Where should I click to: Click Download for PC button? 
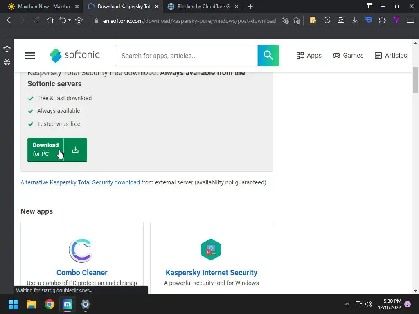click(57, 150)
